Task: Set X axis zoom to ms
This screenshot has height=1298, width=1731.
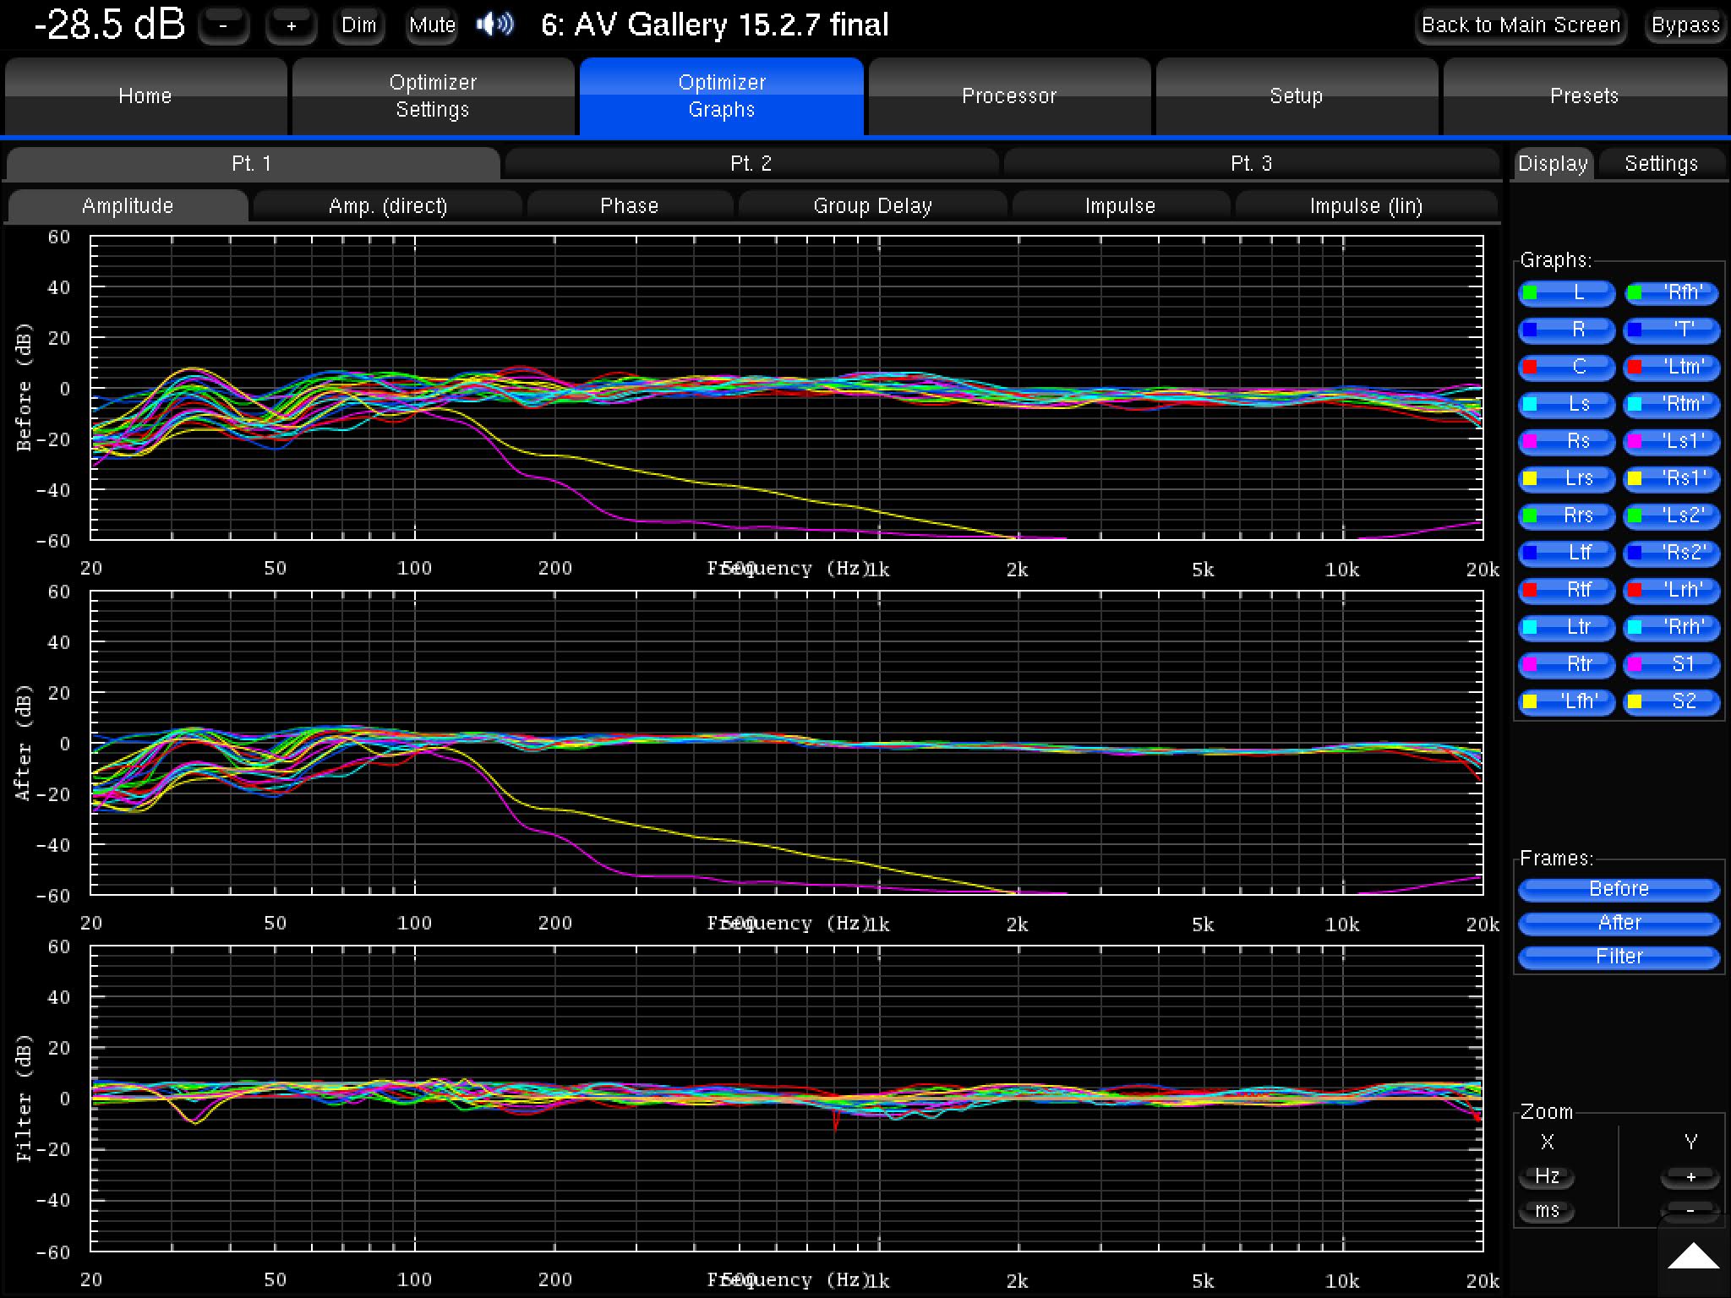Action: click(1548, 1210)
